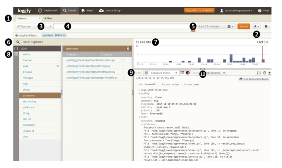Open the Dashboards menu

pyautogui.click(x=48, y=10)
